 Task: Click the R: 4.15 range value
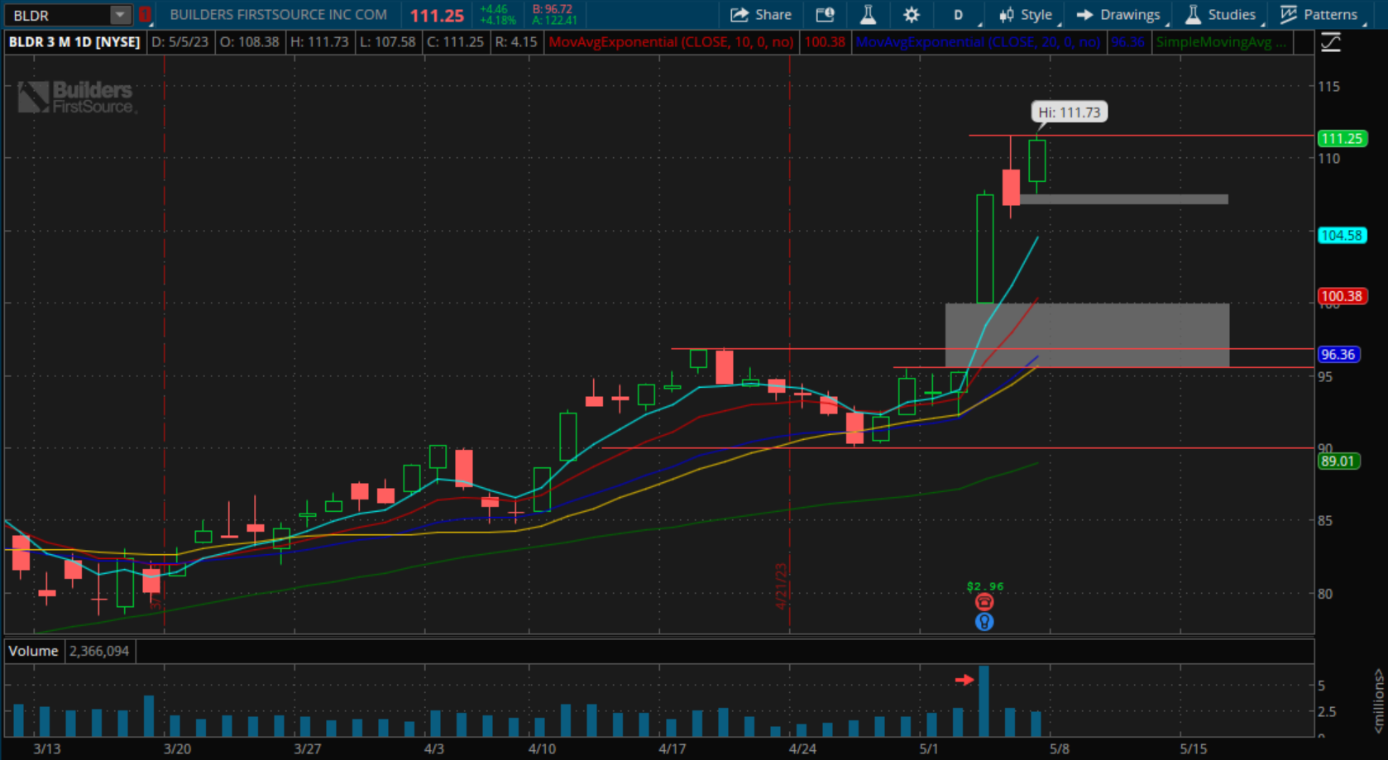(516, 41)
